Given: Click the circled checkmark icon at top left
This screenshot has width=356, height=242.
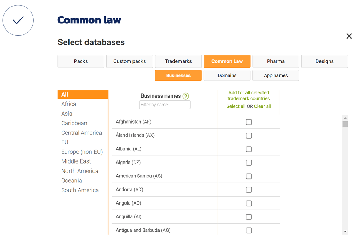Looking at the screenshot, I should click(x=18, y=20).
